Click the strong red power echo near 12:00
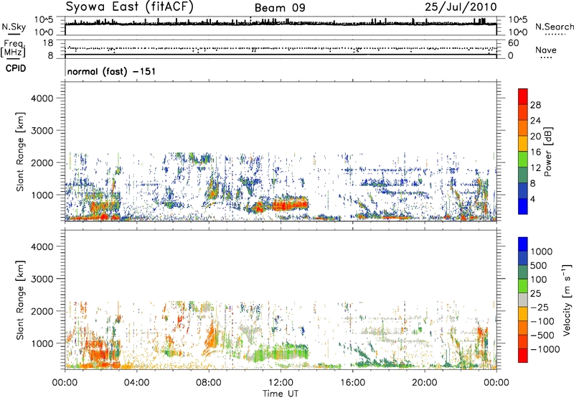Image resolution: width=574 pixels, height=398 pixels. (x=289, y=205)
